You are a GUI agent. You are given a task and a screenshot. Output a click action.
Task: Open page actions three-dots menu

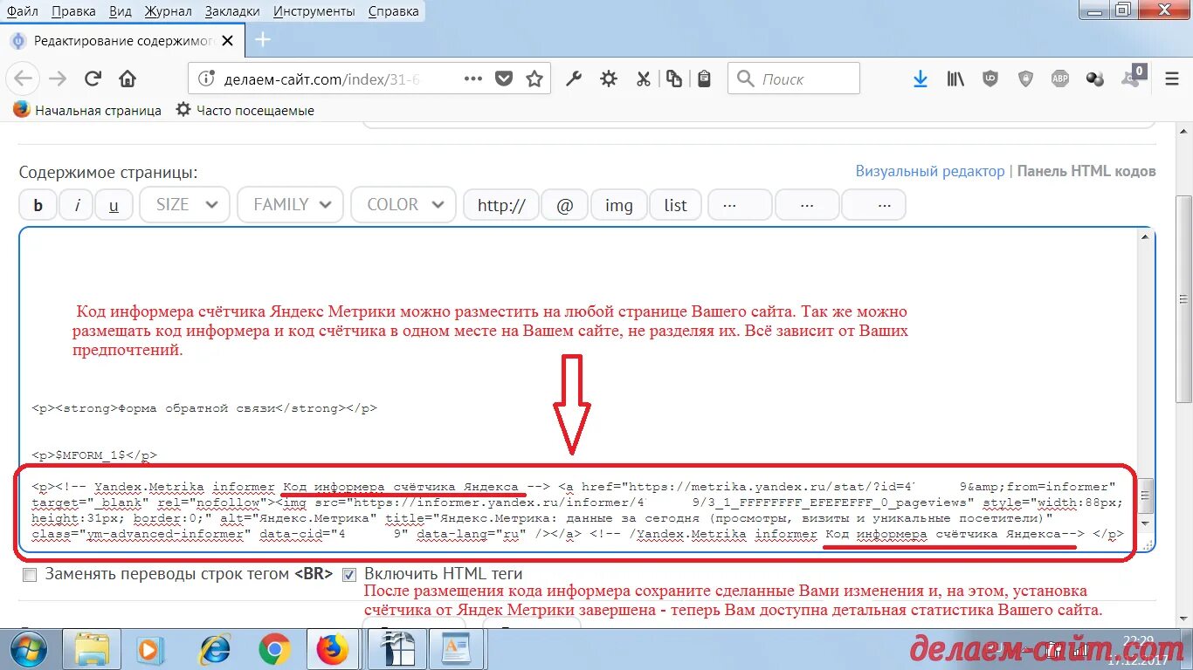473,79
